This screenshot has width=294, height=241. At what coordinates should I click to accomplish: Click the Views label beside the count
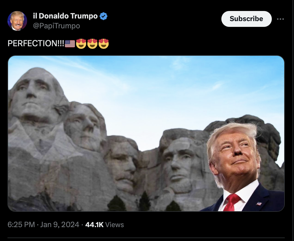pyautogui.click(x=114, y=225)
